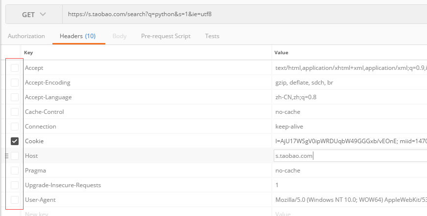Screen dimensions: 427x216
Task: Enable the User-Agent header checkbox
Action: [x=15, y=200]
